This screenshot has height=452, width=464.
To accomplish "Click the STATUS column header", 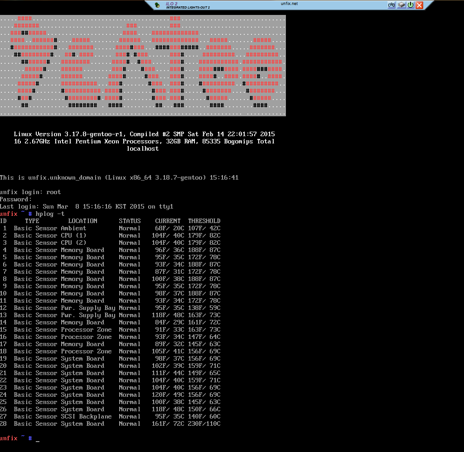I will (x=130, y=221).
